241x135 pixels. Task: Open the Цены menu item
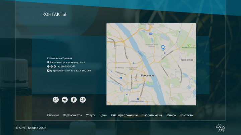coord(103,115)
